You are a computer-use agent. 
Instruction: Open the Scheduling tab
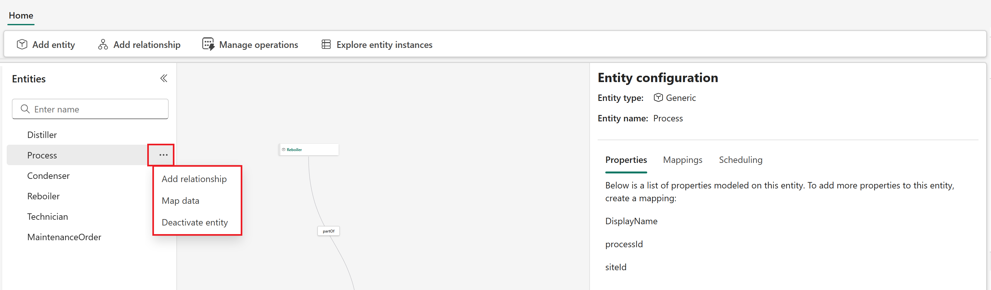tap(741, 160)
